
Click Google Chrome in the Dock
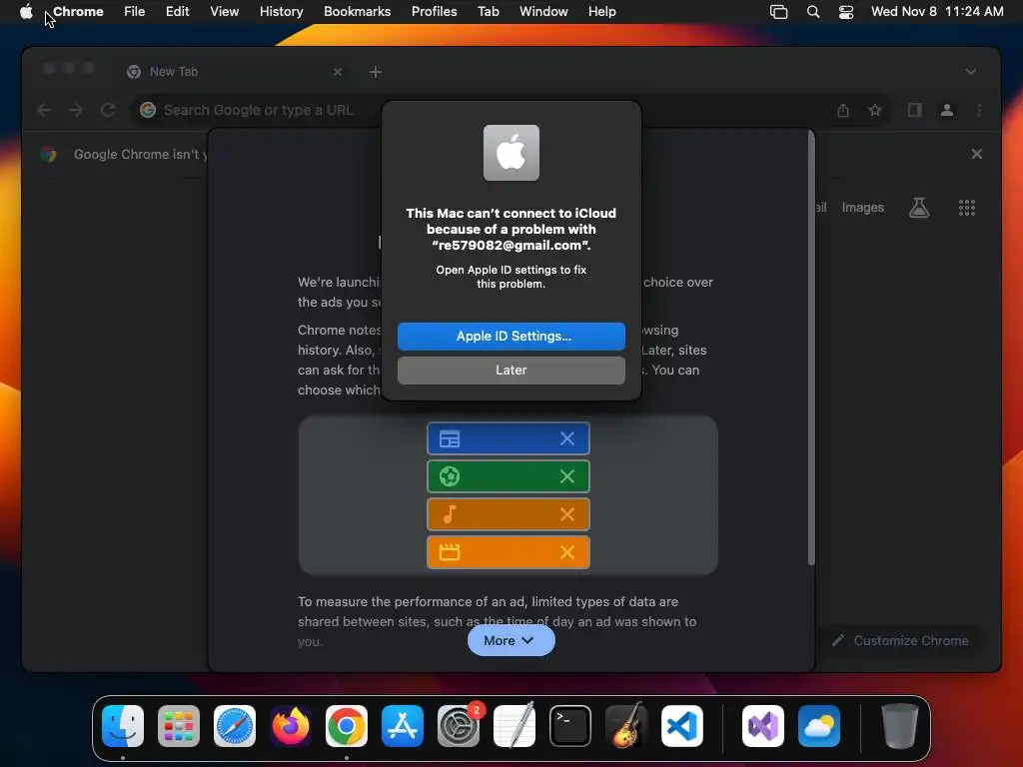click(x=347, y=726)
